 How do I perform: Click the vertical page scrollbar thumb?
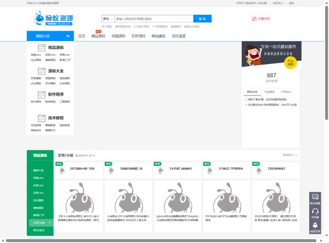point(327,63)
